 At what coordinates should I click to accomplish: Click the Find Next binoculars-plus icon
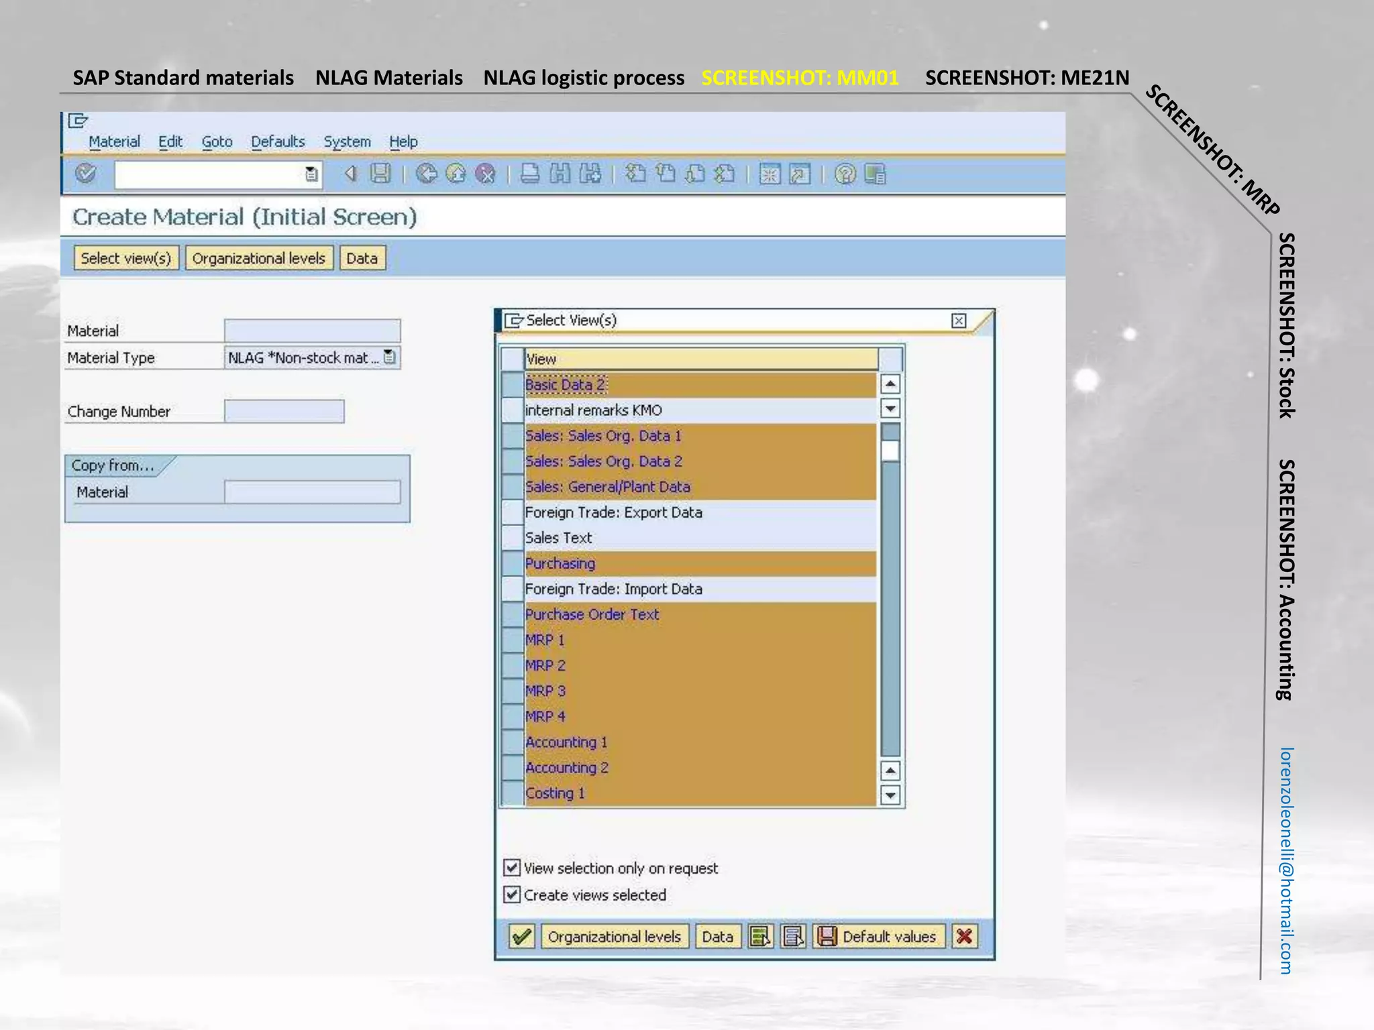tap(590, 174)
